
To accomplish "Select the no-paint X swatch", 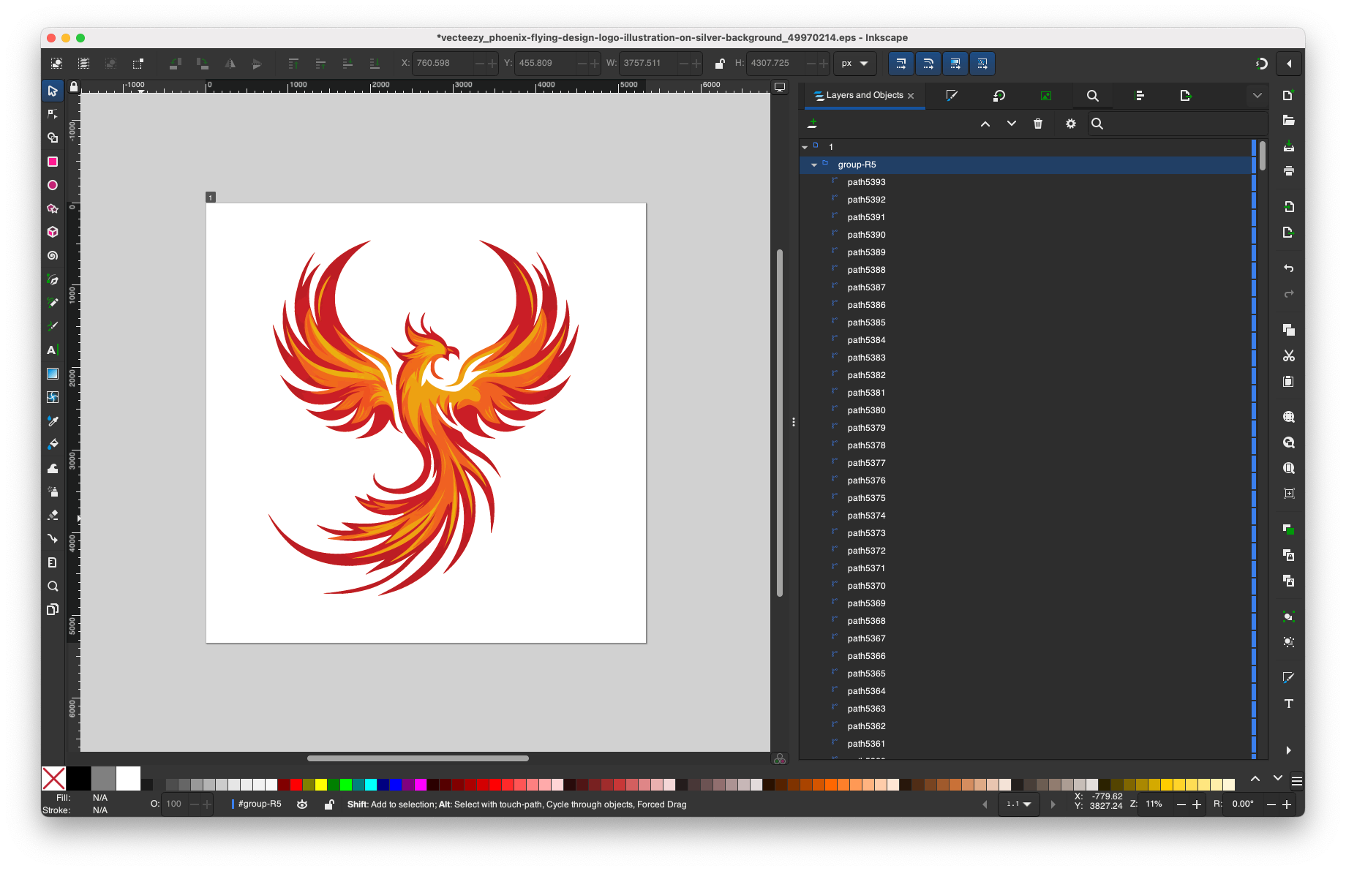I will click(x=54, y=779).
